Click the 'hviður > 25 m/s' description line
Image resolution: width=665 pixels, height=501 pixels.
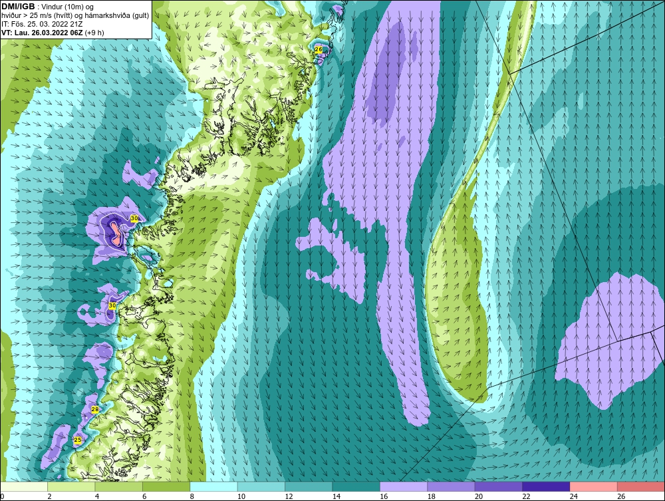click(x=75, y=16)
